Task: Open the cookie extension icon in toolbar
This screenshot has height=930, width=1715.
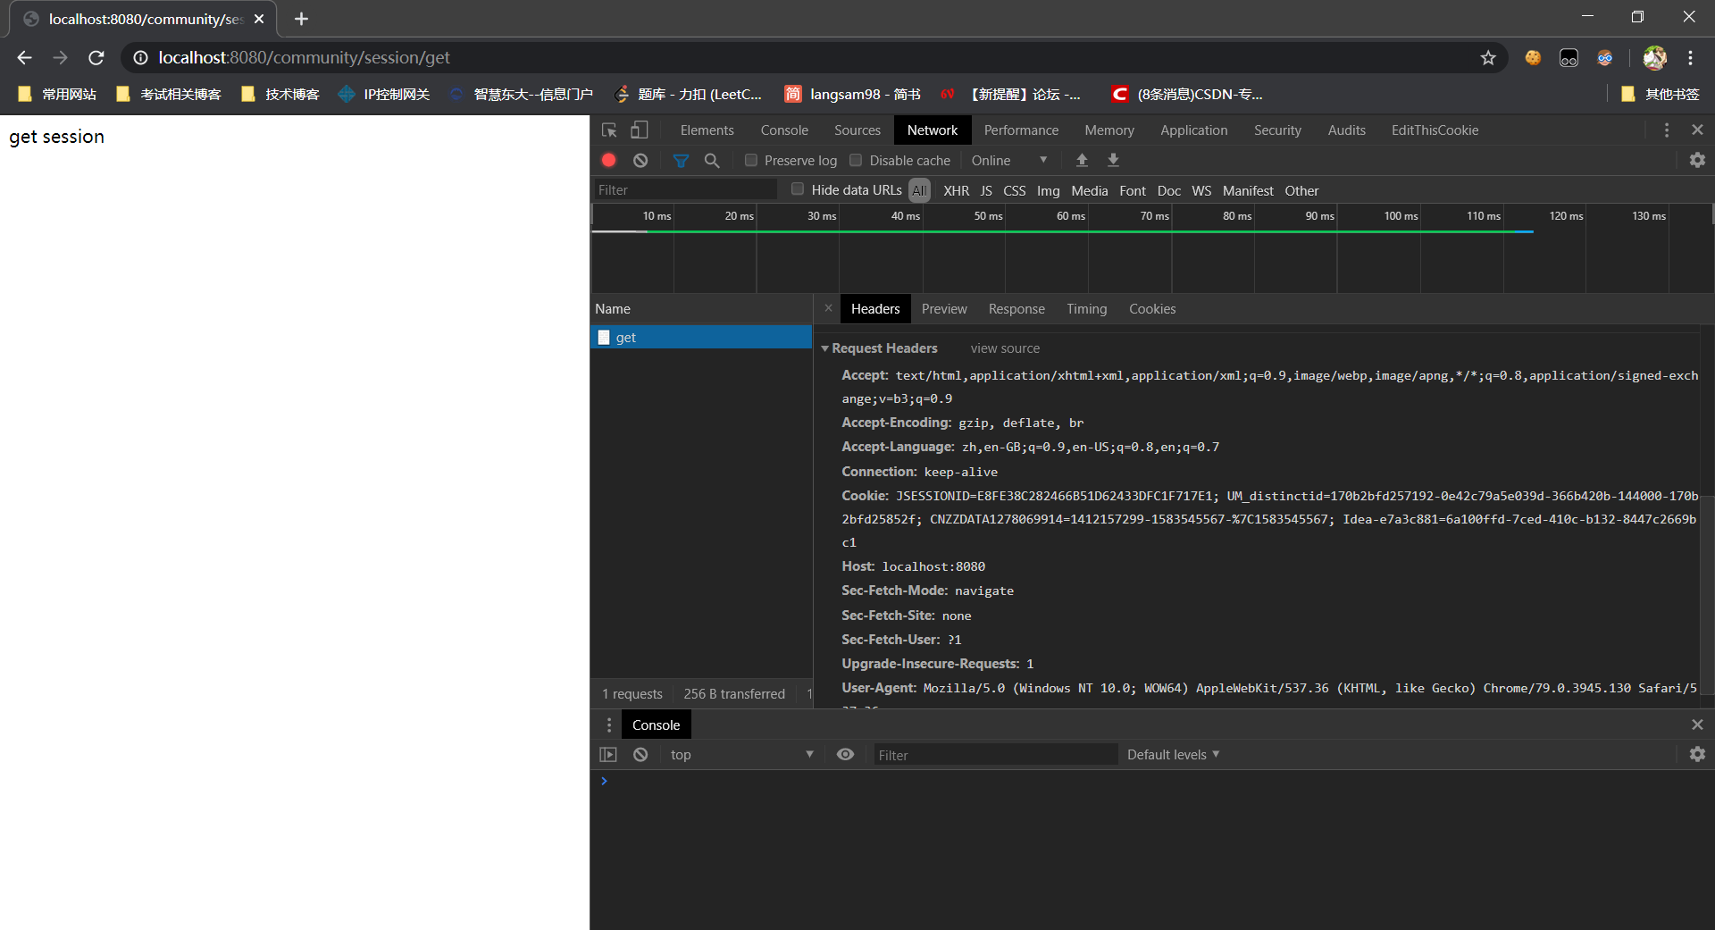Action: 1533,57
